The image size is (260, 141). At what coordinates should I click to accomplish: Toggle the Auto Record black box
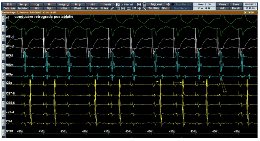pyautogui.click(x=173, y=4)
